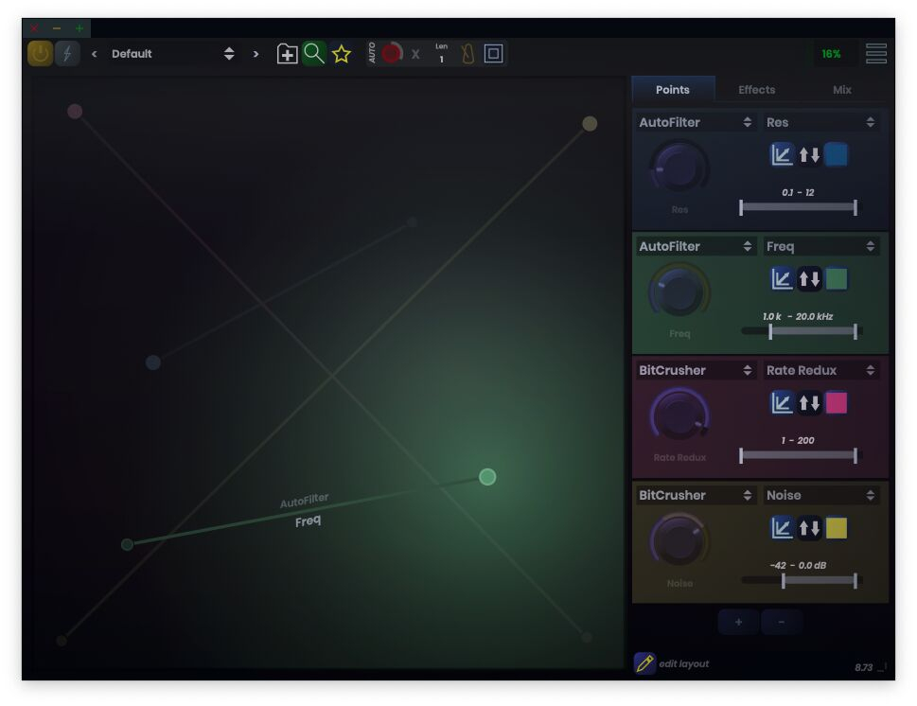Viewport: 917px width, 706px height.
Task: Open the Rate Redux parameter dropdown
Action: (820, 370)
